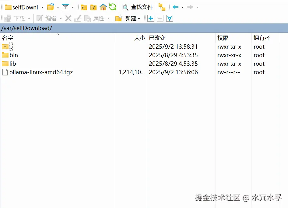Click the rename pencil icon

click(x=78, y=18)
